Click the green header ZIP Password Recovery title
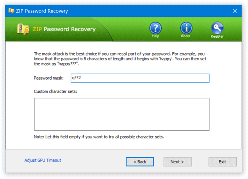The image size is (248, 179). pyautogui.click(x=65, y=29)
